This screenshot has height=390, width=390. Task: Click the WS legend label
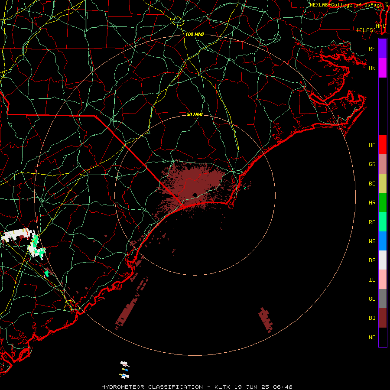pos(372,241)
